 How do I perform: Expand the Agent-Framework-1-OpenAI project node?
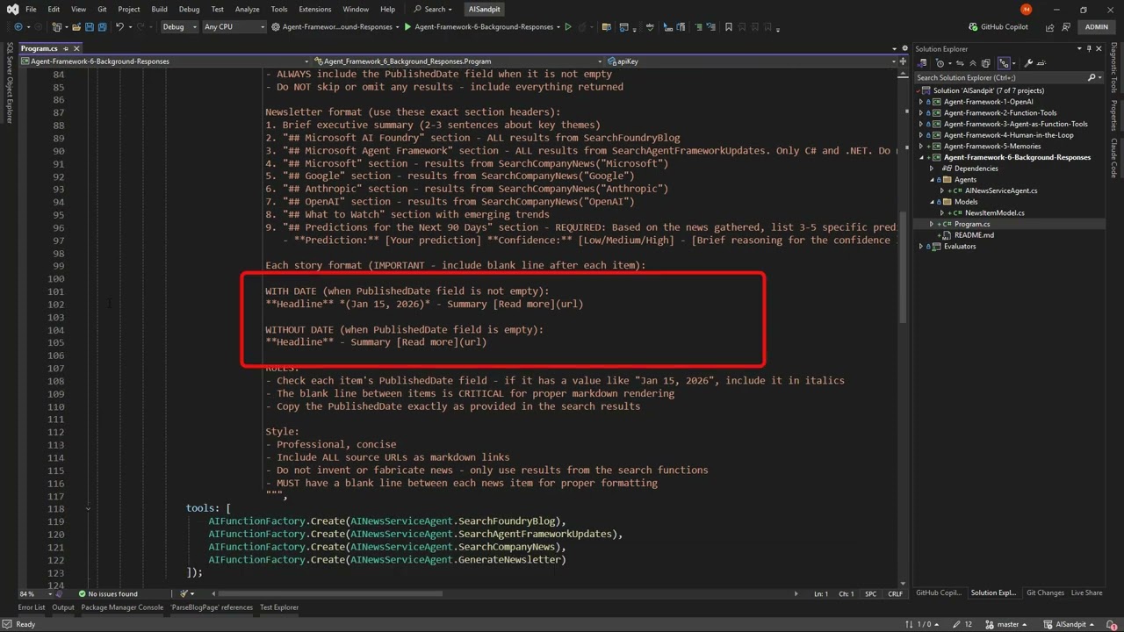click(x=921, y=102)
